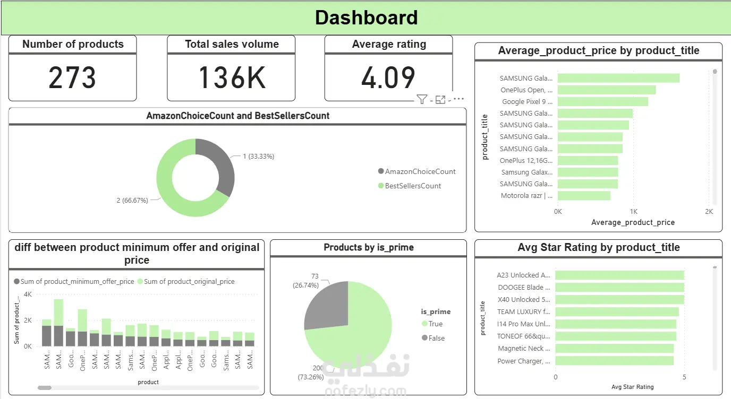This screenshot has height=399, width=731.
Task: Select the DOOGEE Blade rating bar
Action: (x=620, y=288)
